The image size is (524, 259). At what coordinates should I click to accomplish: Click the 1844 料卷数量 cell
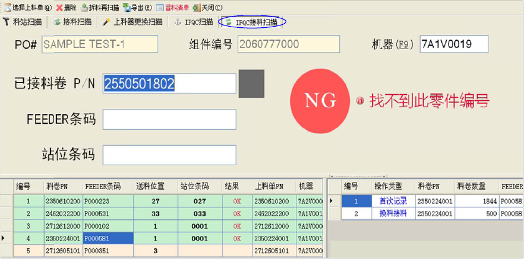coord(476,201)
